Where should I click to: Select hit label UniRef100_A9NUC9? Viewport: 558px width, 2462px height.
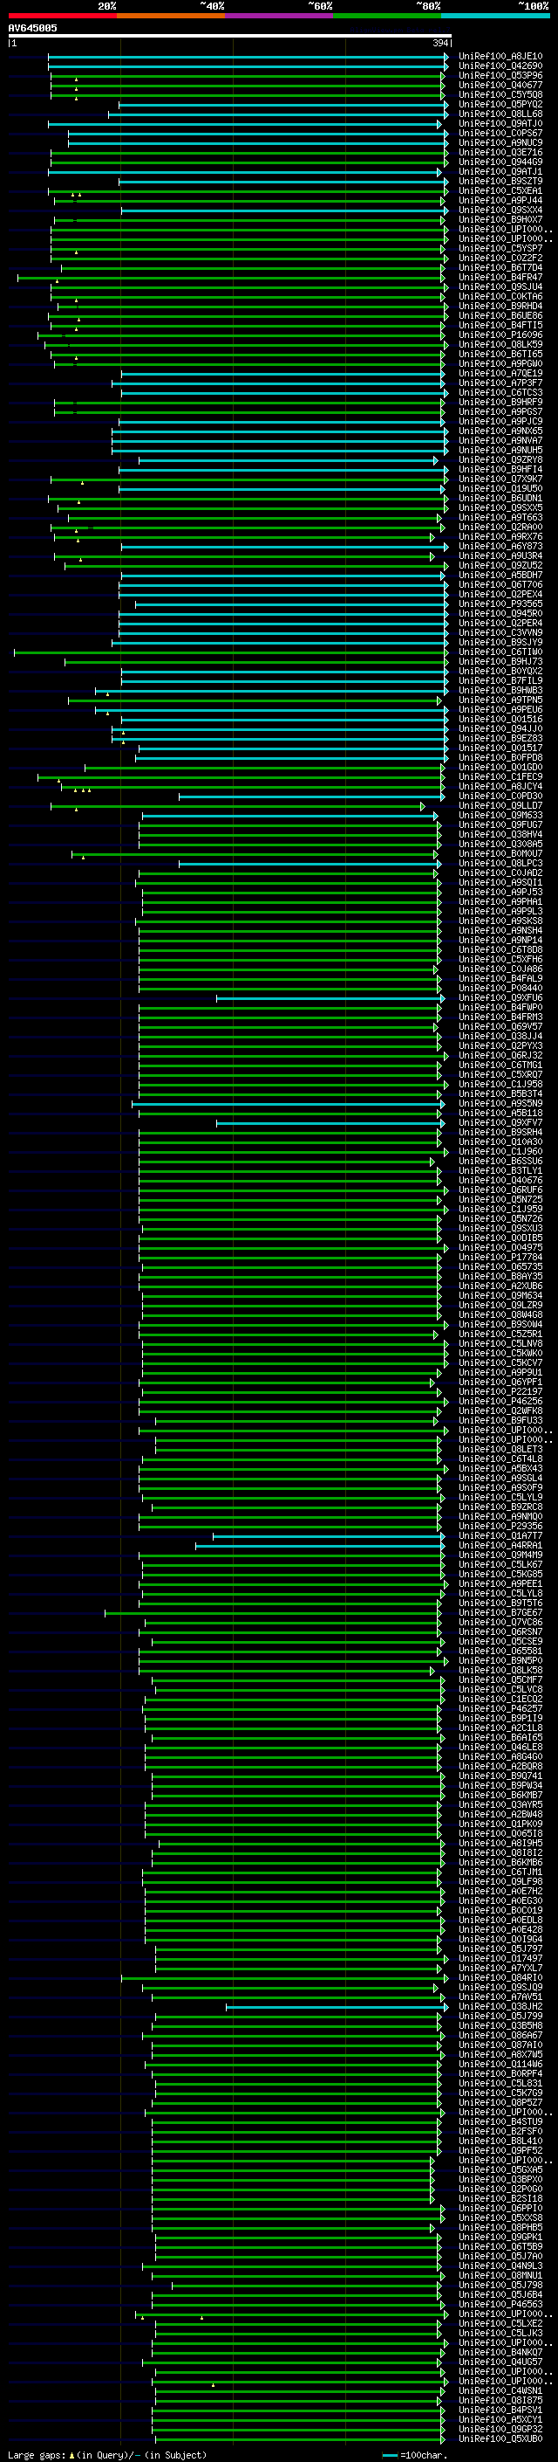pyautogui.click(x=500, y=142)
